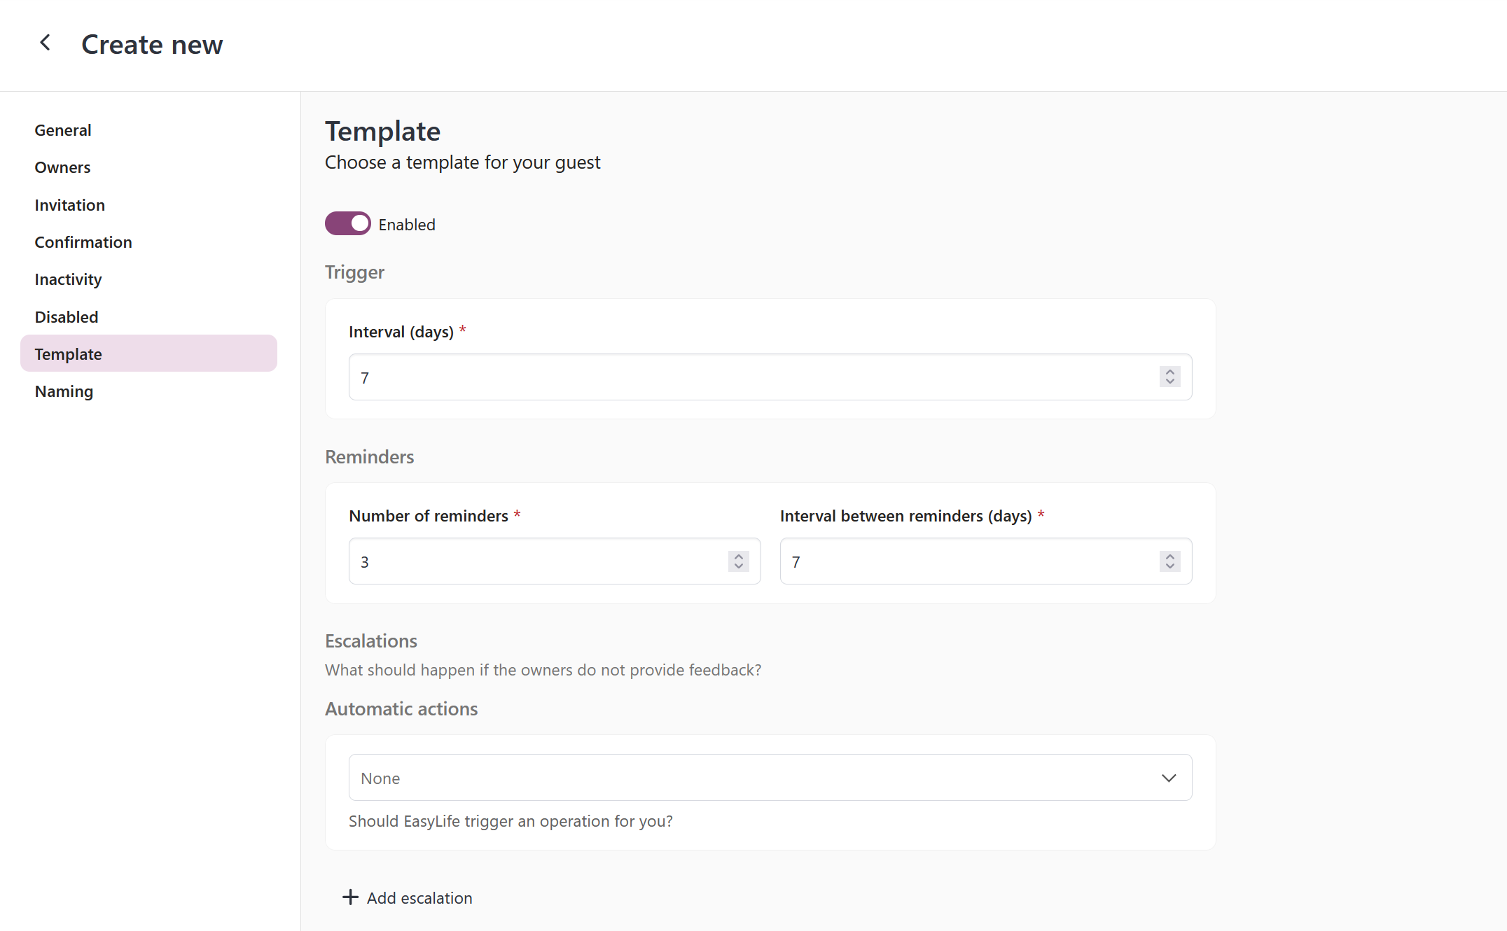Open the Naming section
Viewport: 1507px width, 931px height.
(x=64, y=391)
